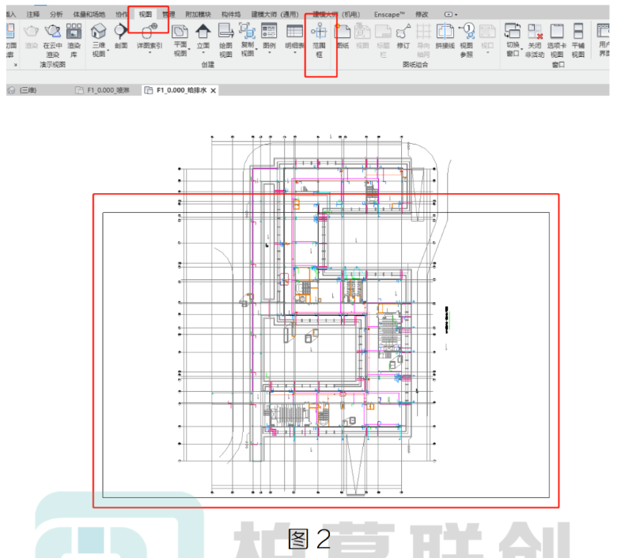Select the View (视图) ribbon tab
The image size is (621, 558).
coord(146,14)
